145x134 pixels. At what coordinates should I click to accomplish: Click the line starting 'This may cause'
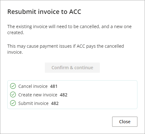[x=66, y=46]
